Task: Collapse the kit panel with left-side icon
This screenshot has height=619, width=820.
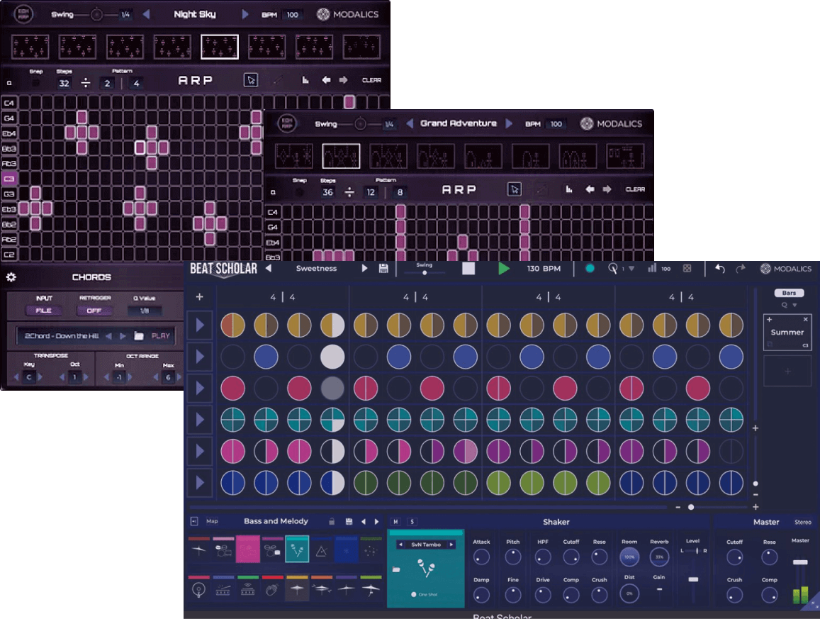Action: (x=194, y=521)
